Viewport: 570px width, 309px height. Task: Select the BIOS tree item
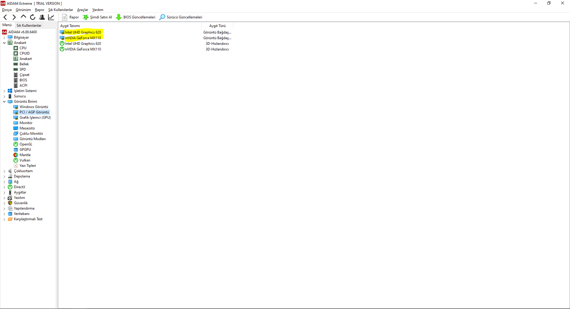20,80
